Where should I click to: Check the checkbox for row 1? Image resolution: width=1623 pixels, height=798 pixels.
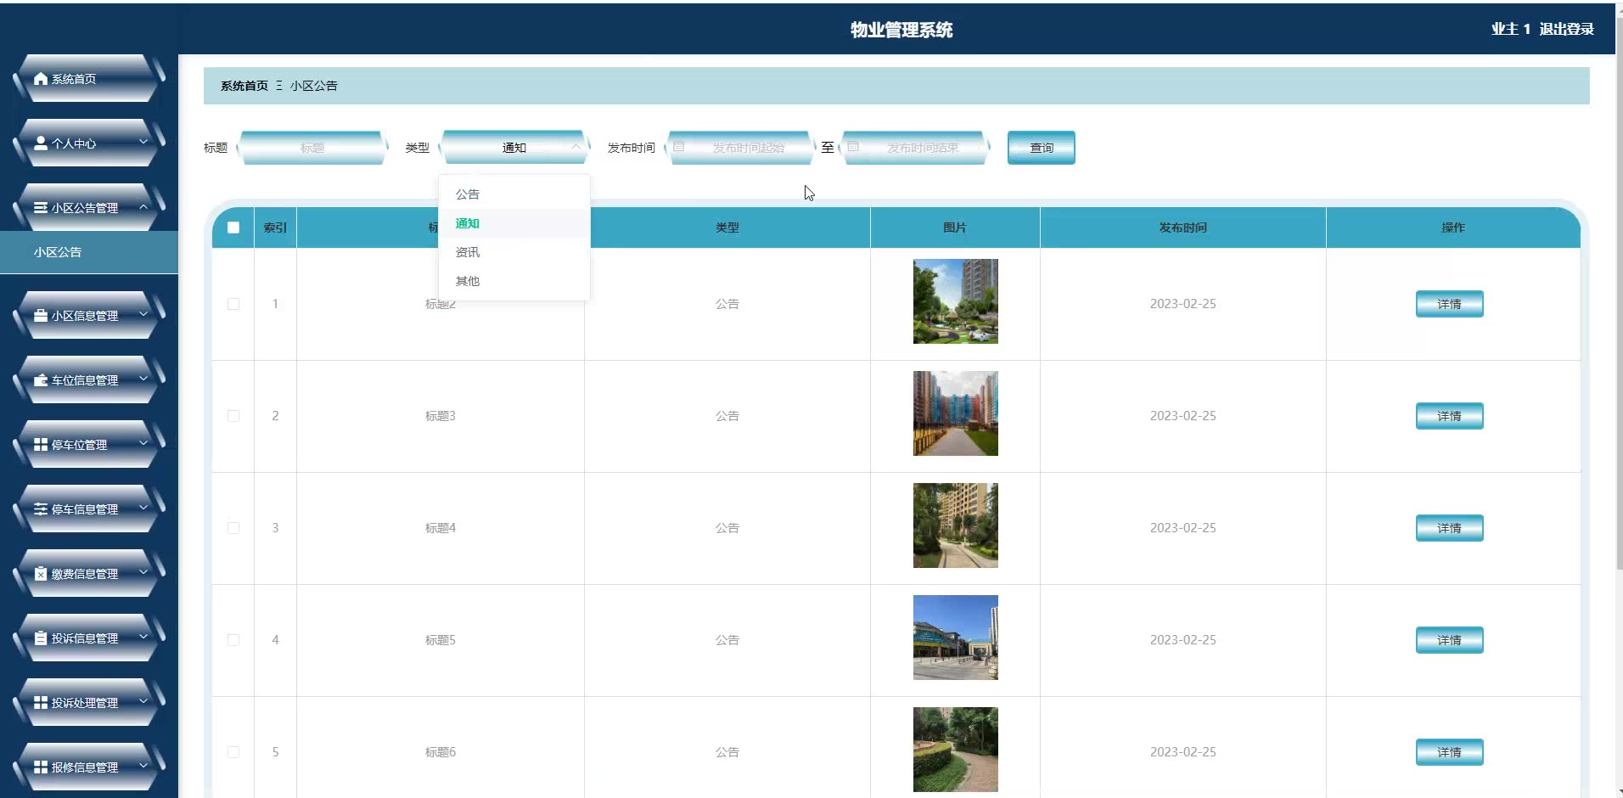[x=233, y=304]
